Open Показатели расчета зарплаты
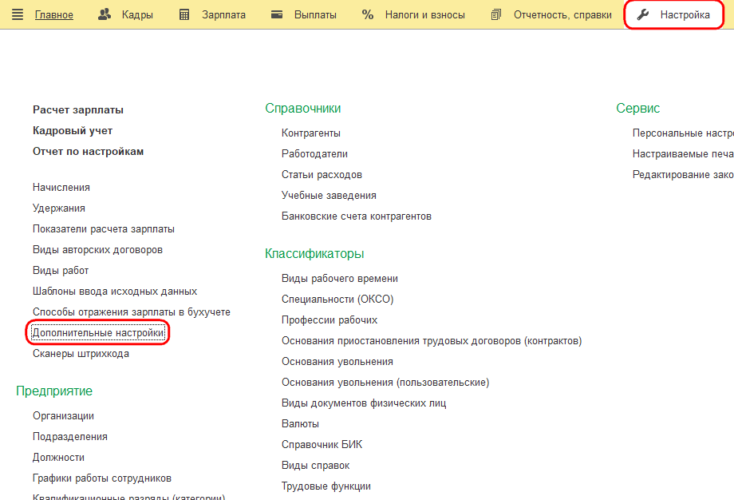The image size is (734, 500). pos(104,229)
